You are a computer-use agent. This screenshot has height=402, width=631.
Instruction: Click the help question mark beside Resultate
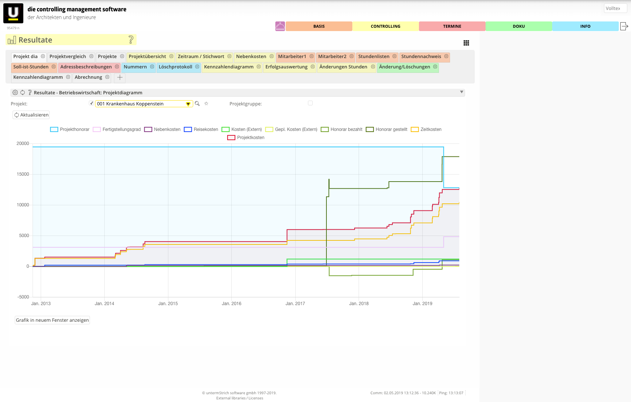click(131, 40)
